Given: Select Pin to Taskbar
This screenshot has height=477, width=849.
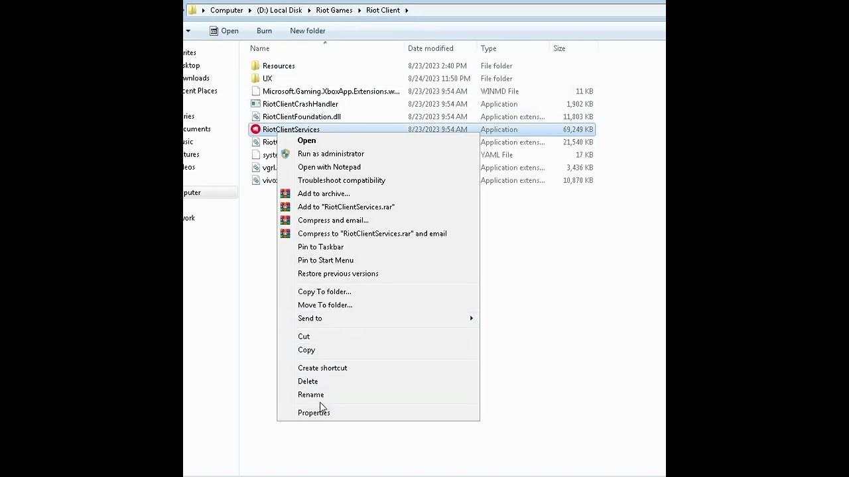Looking at the screenshot, I should (320, 246).
